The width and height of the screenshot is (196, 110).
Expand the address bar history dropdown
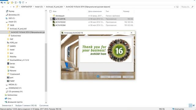click(175, 7)
